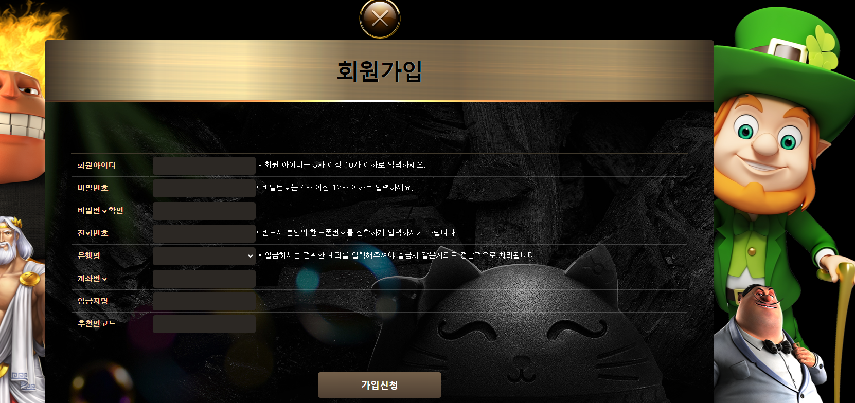The image size is (855, 403).
Task: Select the 입금자명 depositor name field
Action: pos(204,301)
